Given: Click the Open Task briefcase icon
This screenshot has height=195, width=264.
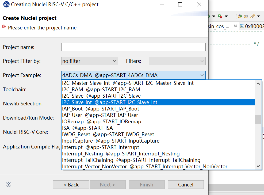Looking at the screenshot, I should (246, 16).
